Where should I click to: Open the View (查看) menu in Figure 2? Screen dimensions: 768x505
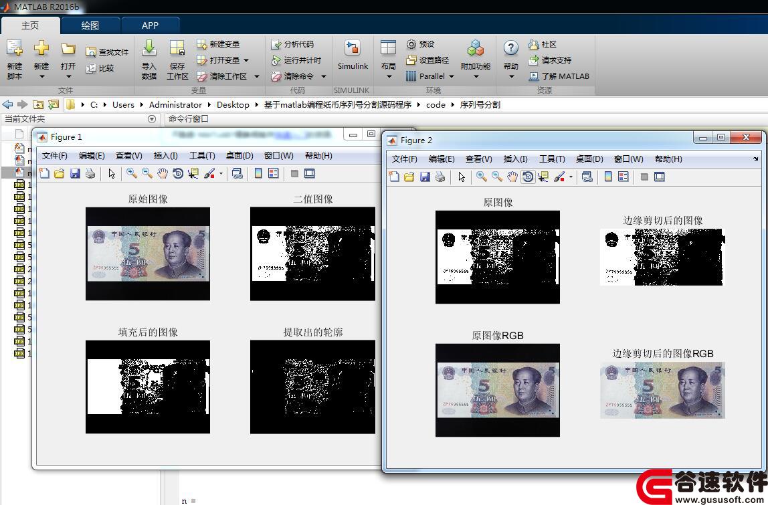[x=478, y=159]
